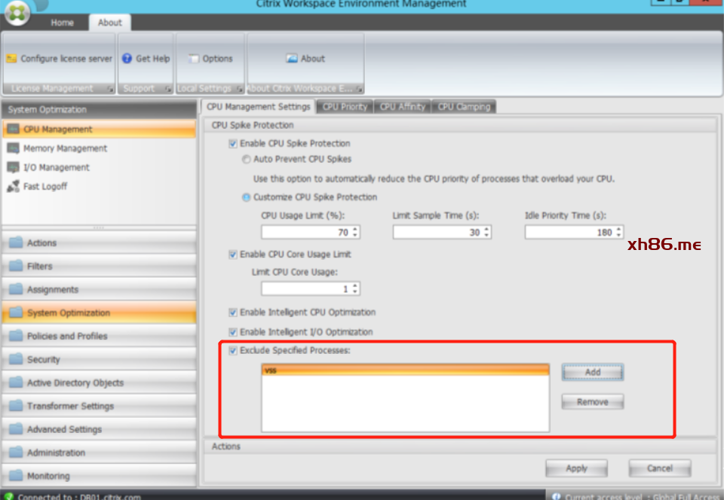The height and width of the screenshot is (500, 724).
Task: Open Fast Logoff settings
Action: [44, 186]
